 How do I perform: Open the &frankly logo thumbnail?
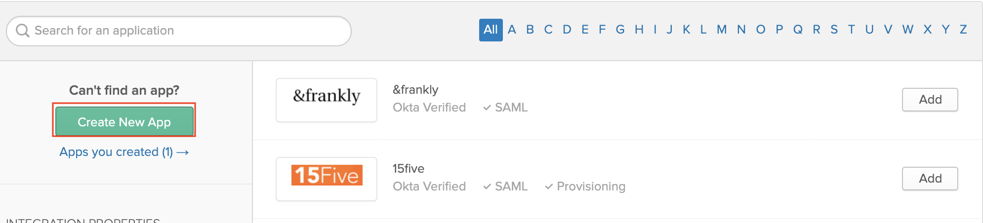point(327,100)
